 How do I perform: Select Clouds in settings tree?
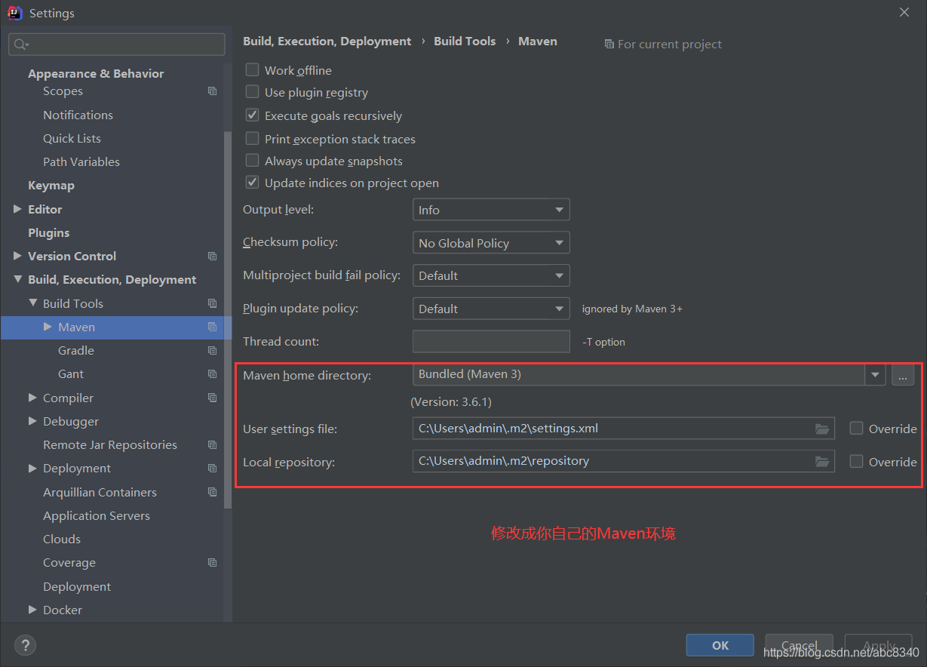[62, 539]
